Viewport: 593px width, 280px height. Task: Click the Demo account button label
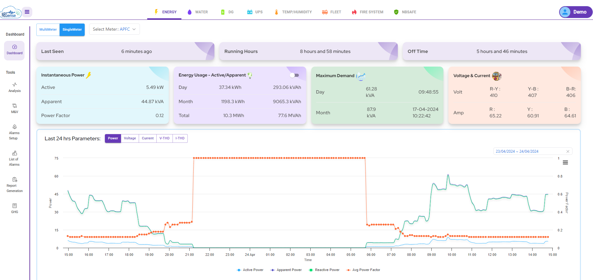580,12
